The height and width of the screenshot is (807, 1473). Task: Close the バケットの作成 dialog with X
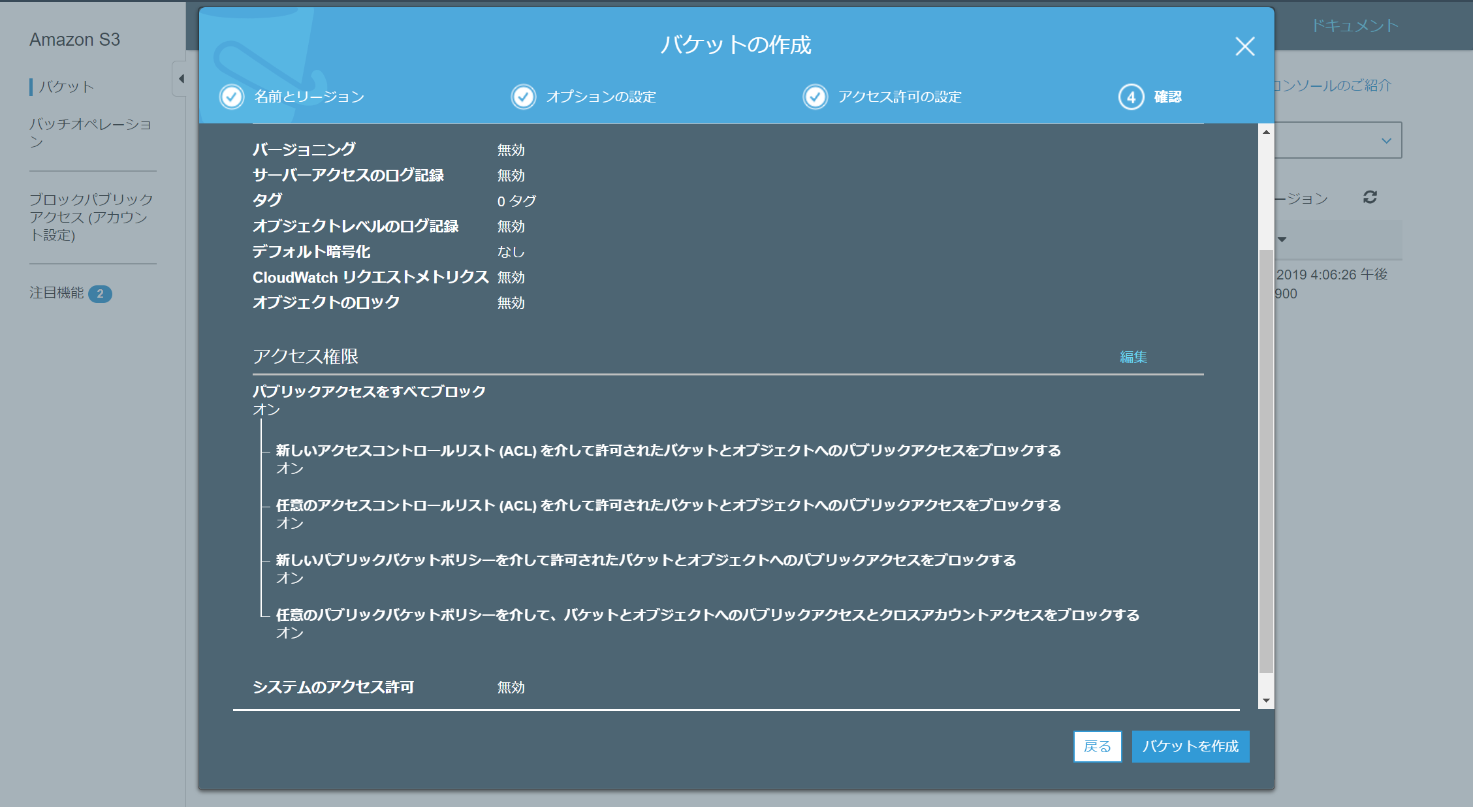click(x=1244, y=46)
